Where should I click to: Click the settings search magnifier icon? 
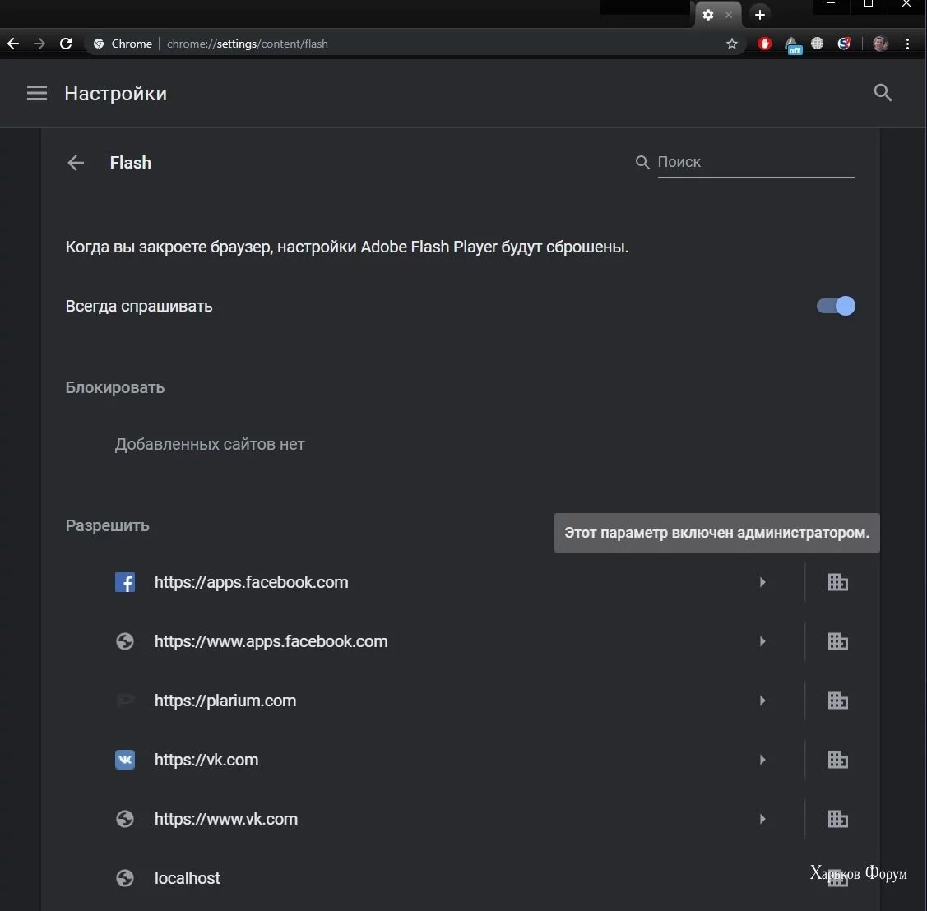(x=883, y=93)
